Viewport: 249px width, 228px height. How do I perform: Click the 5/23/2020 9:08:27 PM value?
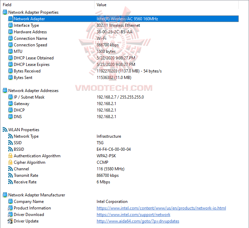tap(116, 64)
